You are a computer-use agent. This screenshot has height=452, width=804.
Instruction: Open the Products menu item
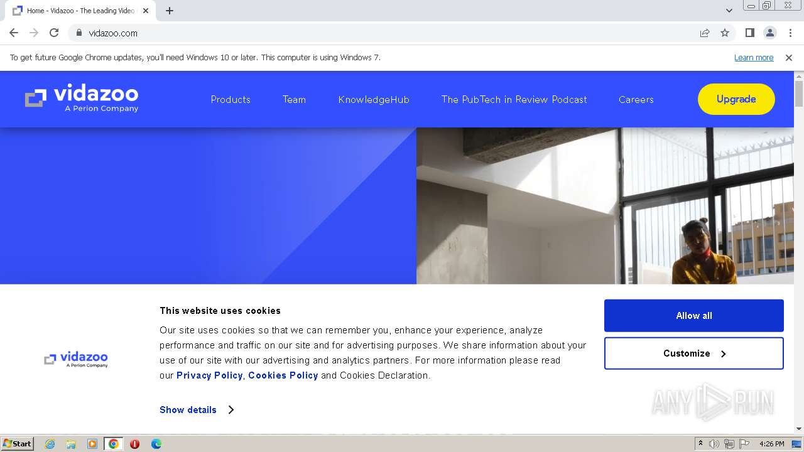click(x=231, y=99)
